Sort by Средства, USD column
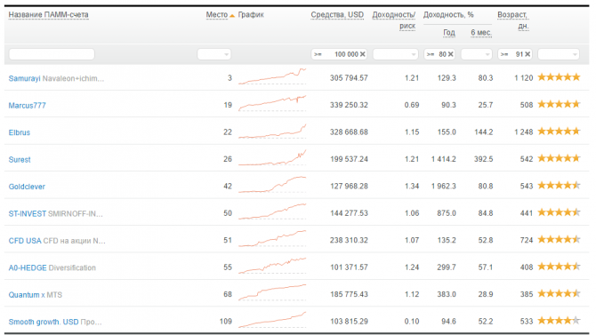This screenshot has width=596, height=335. coord(337,15)
